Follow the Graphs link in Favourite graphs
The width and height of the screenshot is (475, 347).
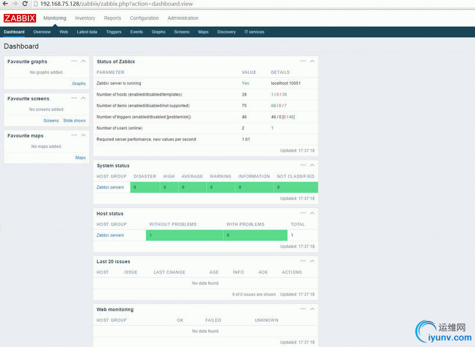(79, 83)
